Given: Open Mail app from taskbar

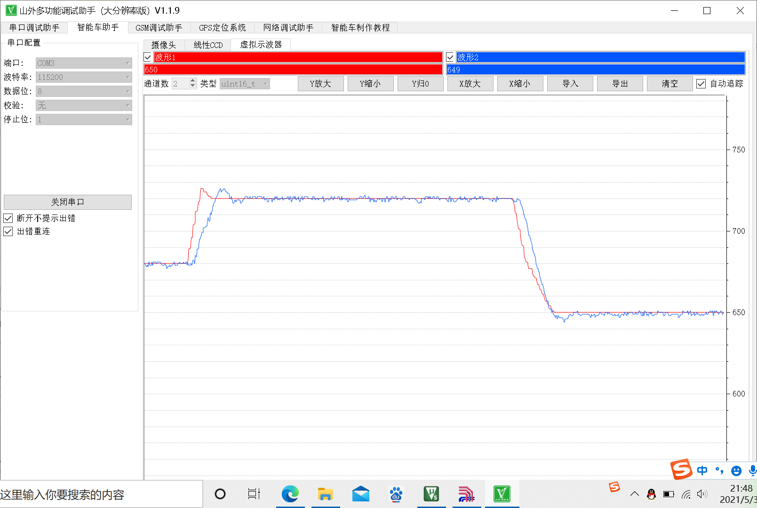Looking at the screenshot, I should (361, 494).
